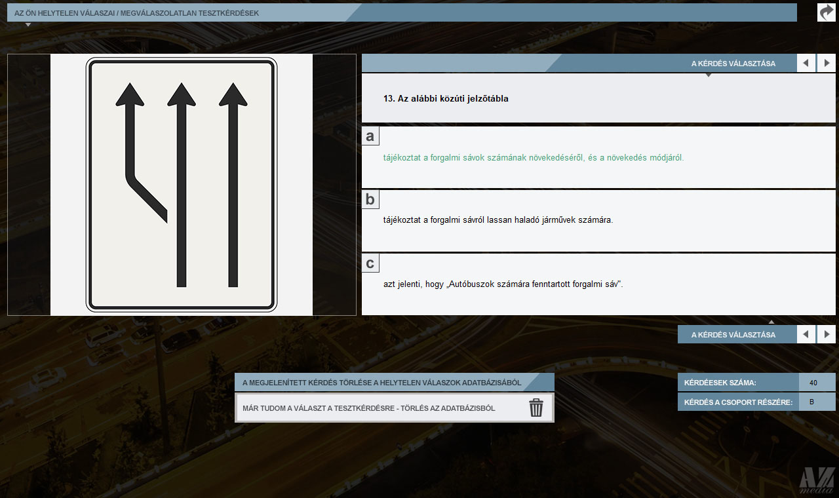Screen dimensions: 839x498
Task: Expand the small triangle under the header title
Action: pos(28,25)
